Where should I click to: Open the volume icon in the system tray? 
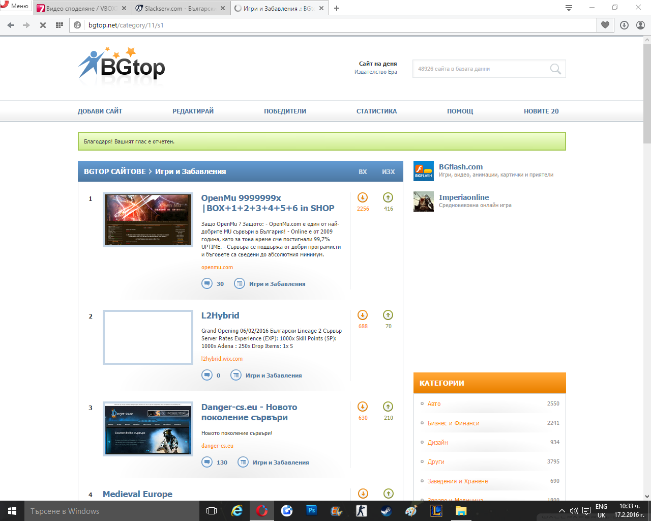(x=574, y=511)
